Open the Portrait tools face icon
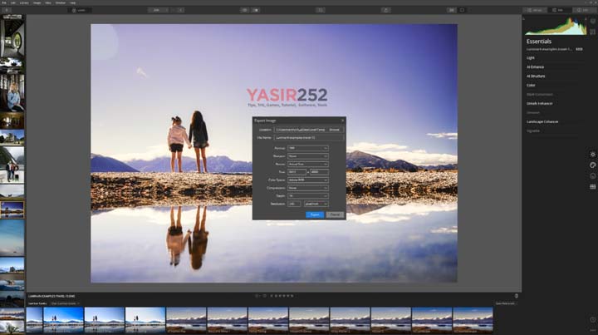The image size is (598, 335). (592, 176)
